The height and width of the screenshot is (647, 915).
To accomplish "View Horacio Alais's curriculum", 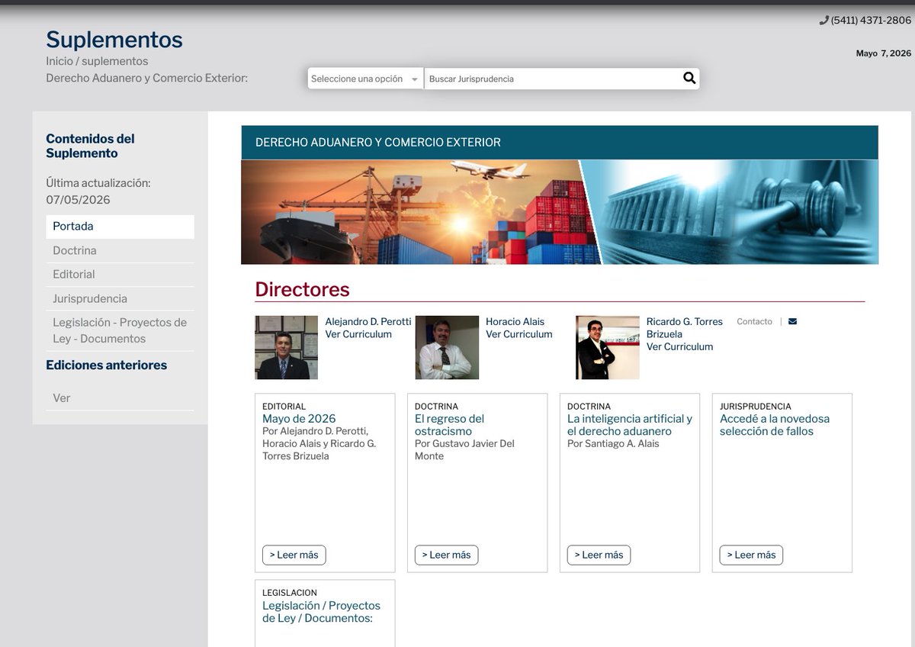I will pyautogui.click(x=519, y=334).
